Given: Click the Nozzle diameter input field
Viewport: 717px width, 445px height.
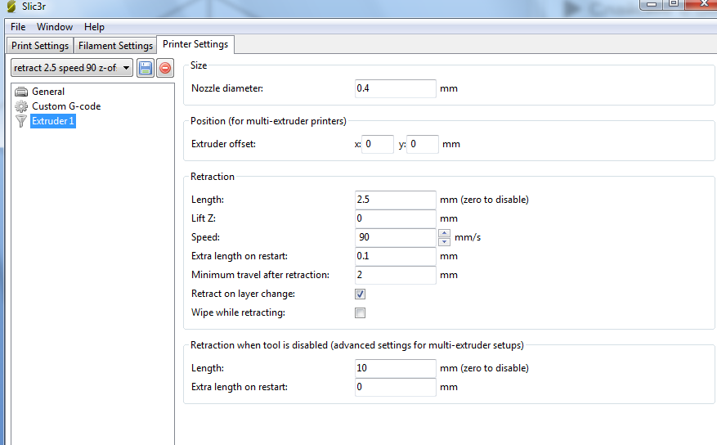Looking at the screenshot, I should 395,88.
